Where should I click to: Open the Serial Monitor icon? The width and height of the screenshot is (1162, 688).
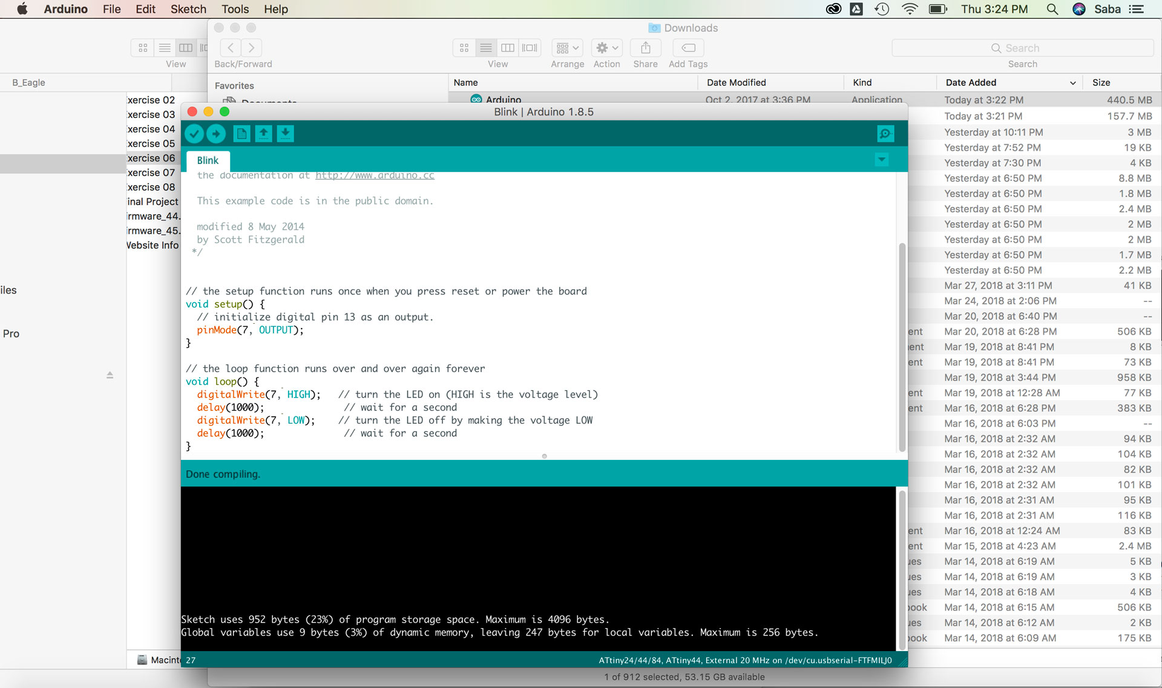(x=885, y=134)
